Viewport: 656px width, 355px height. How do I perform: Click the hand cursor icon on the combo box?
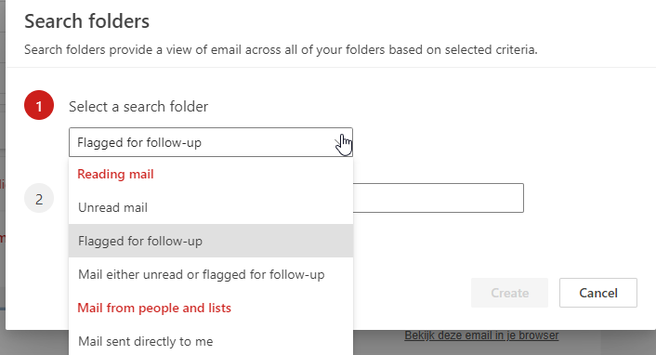pos(344,145)
